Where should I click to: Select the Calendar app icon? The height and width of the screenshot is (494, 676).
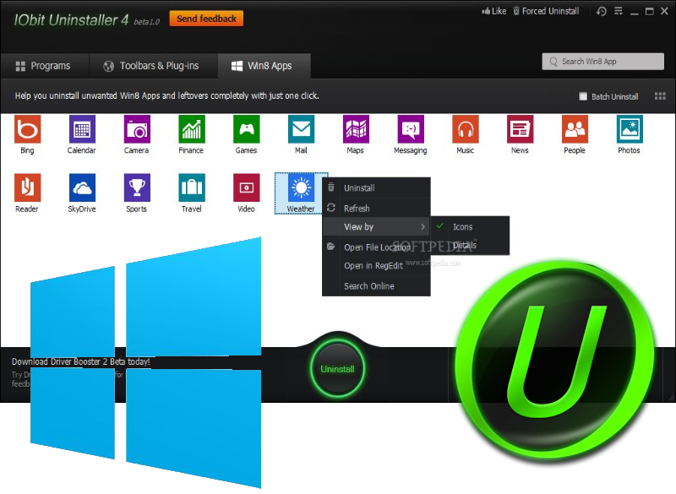[82, 130]
